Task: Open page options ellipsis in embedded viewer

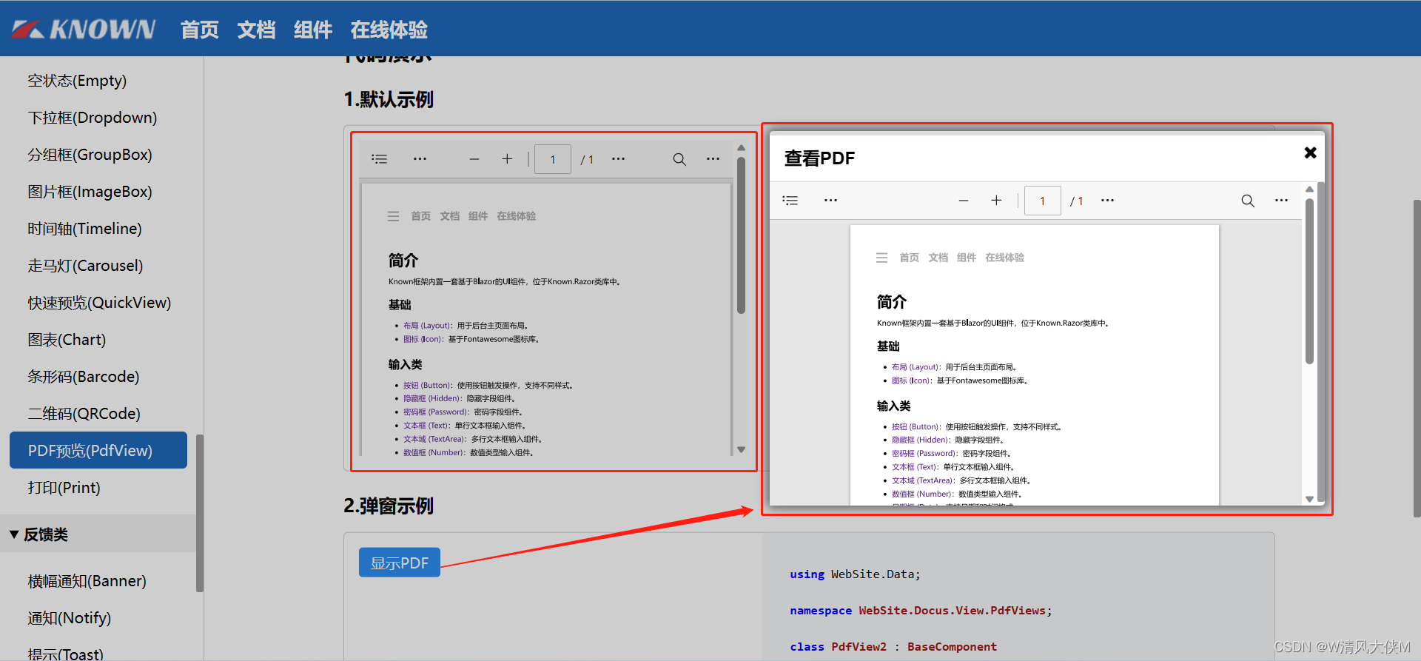Action: (618, 159)
